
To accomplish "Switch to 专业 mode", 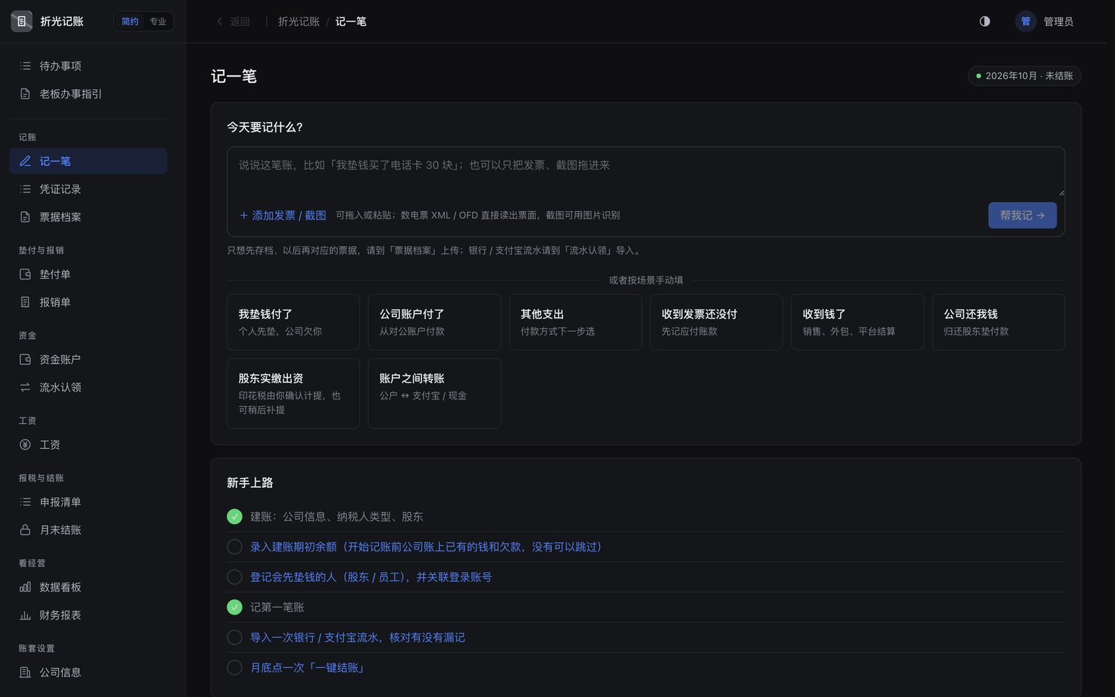I will [x=158, y=22].
